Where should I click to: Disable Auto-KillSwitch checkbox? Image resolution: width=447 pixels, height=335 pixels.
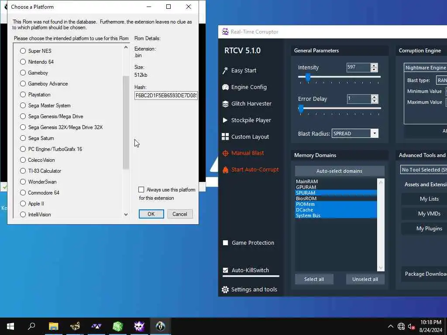pyautogui.click(x=226, y=270)
